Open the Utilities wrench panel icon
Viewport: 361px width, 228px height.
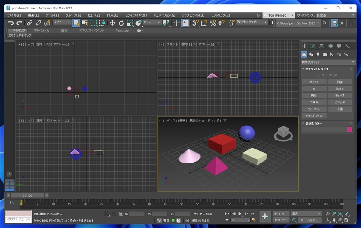coord(347,46)
